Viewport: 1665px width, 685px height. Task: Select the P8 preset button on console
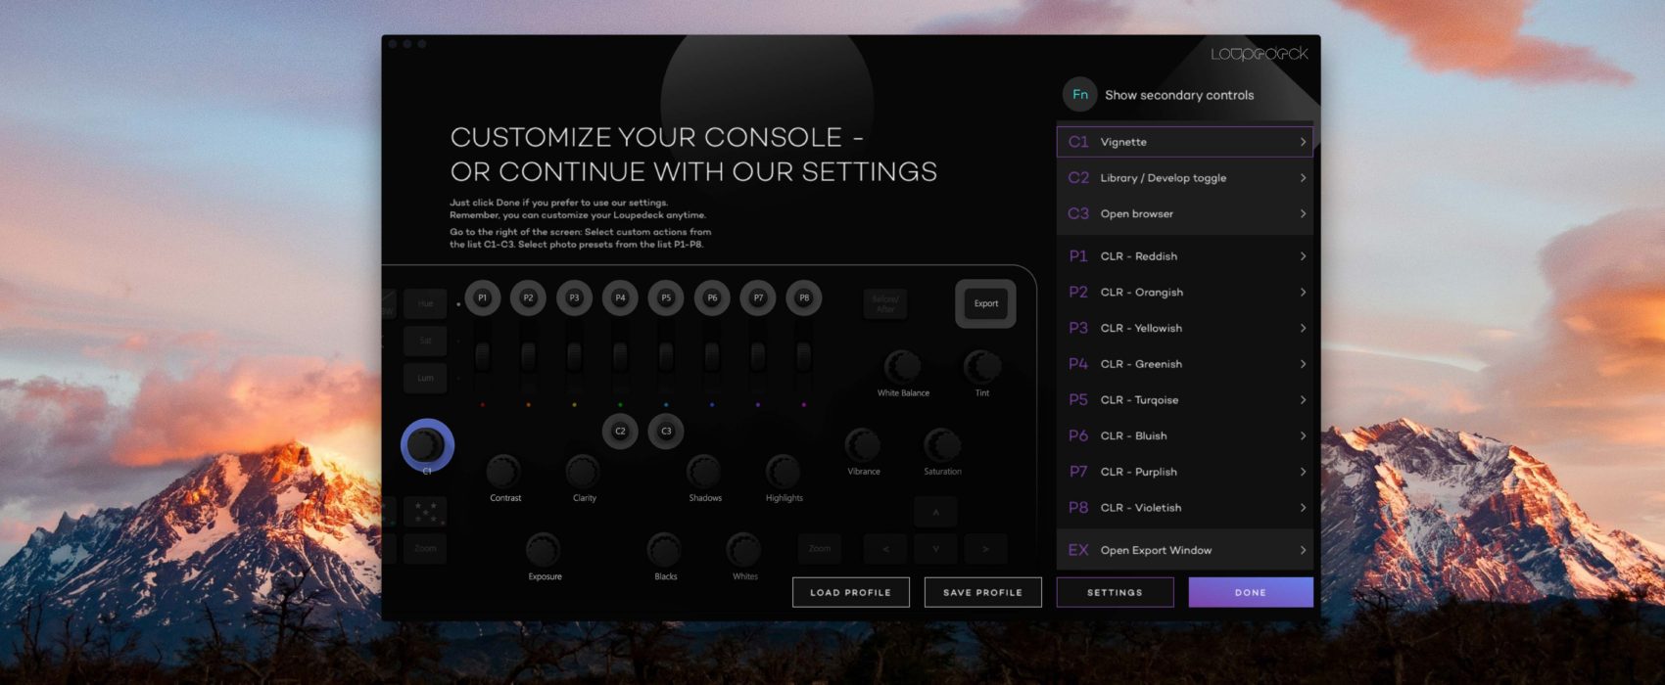(x=804, y=297)
